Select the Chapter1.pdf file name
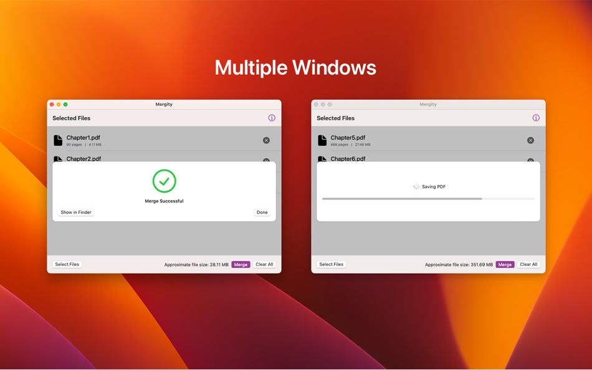The width and height of the screenshot is (592, 370). click(x=83, y=138)
